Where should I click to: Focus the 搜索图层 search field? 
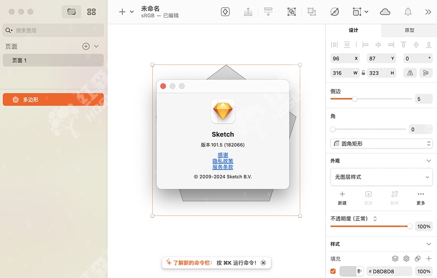[53, 30]
